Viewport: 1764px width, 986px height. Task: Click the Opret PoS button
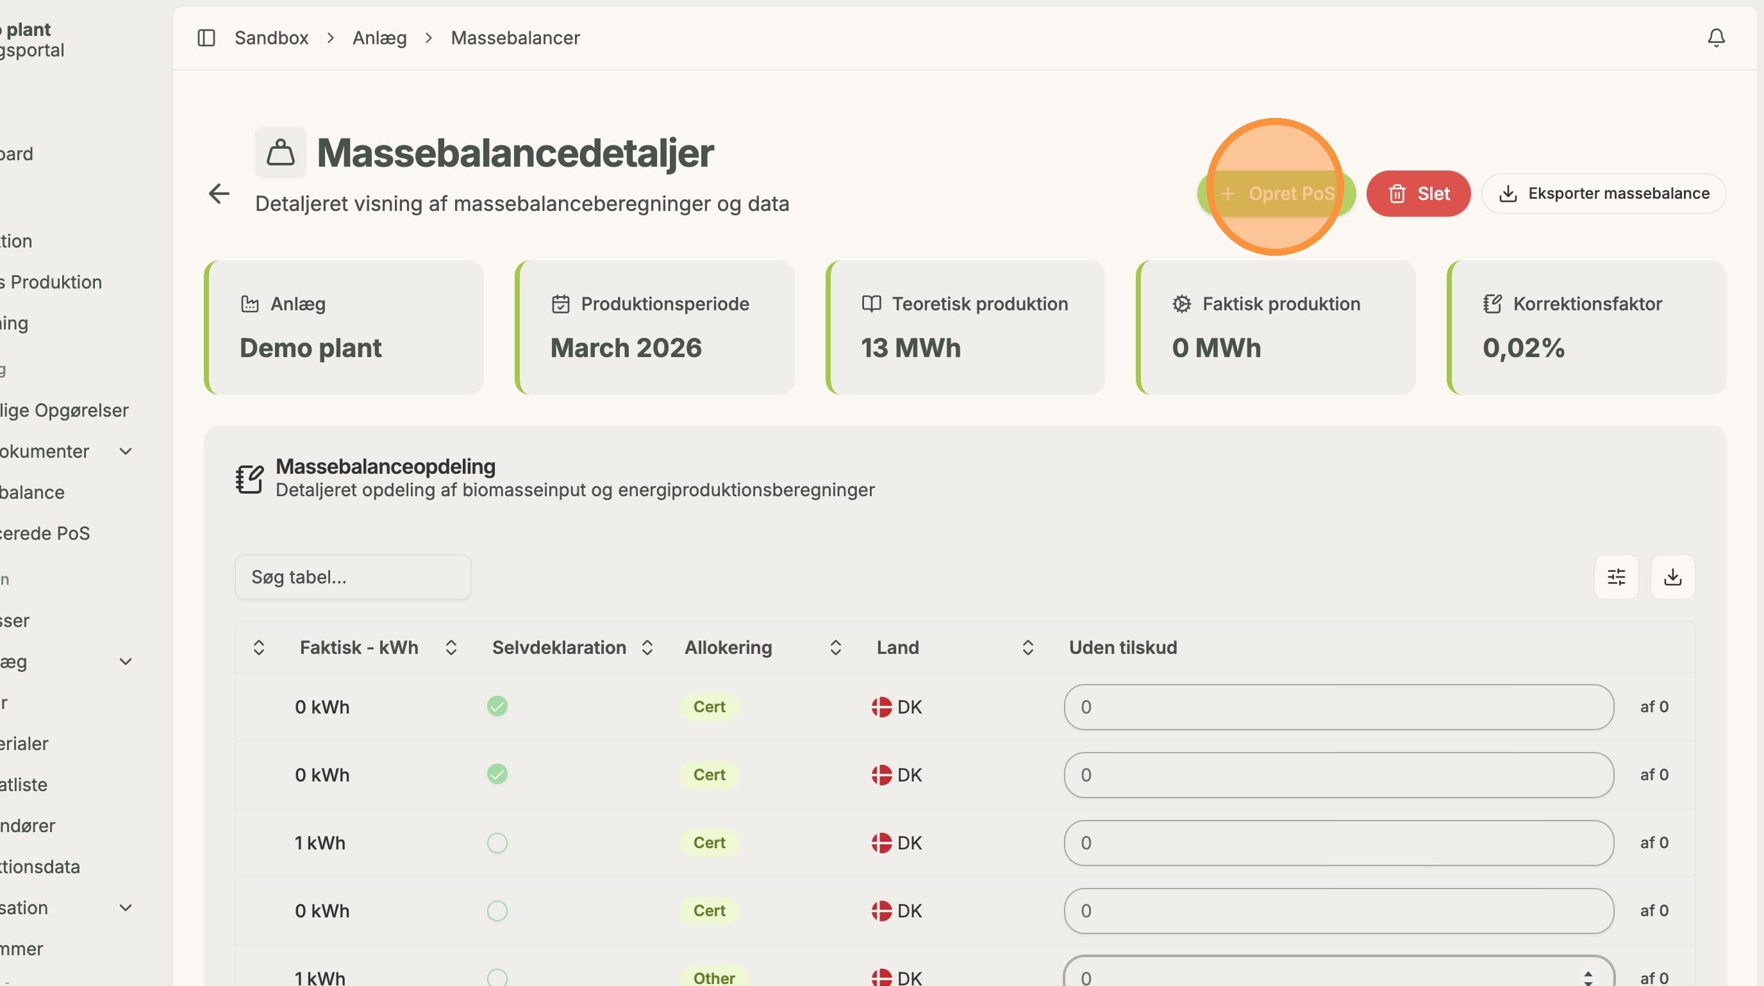[x=1276, y=194]
